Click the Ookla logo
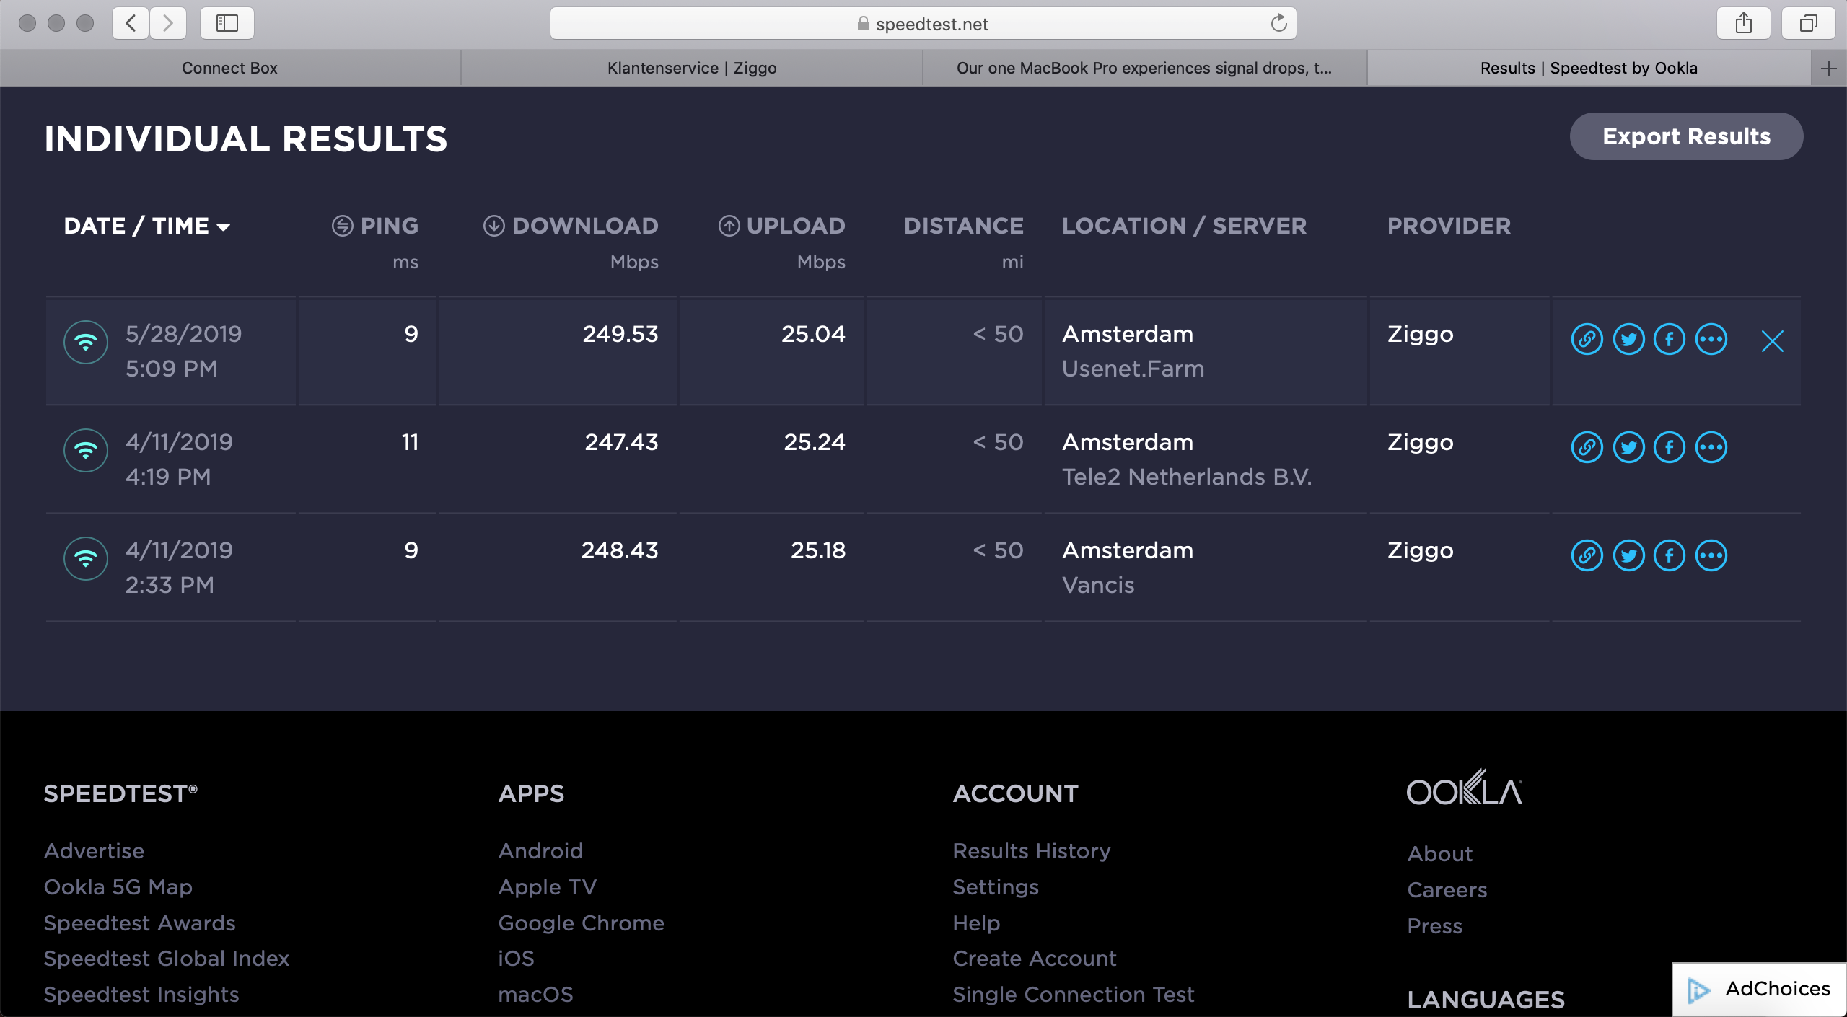This screenshot has height=1017, width=1847. pyautogui.click(x=1465, y=788)
